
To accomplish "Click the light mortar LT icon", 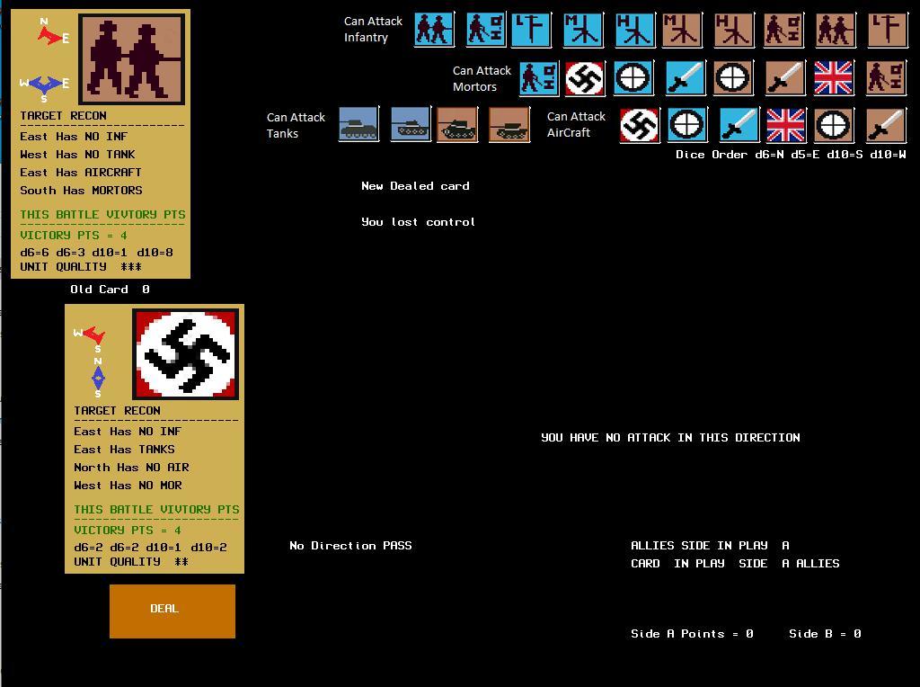I will [x=531, y=30].
